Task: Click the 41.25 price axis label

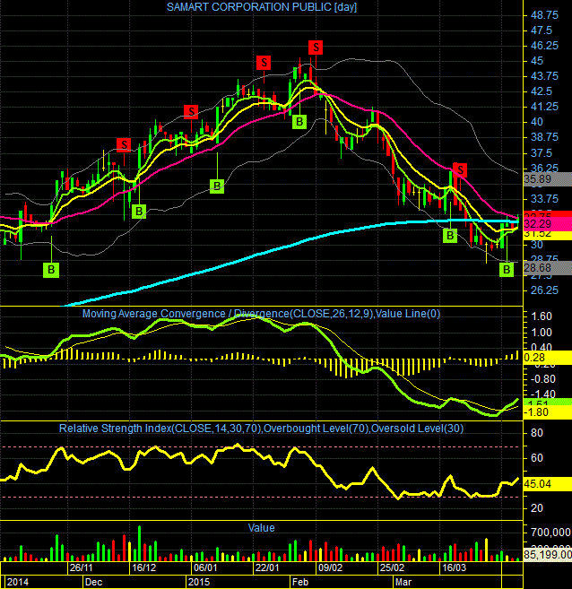Action: 544,107
